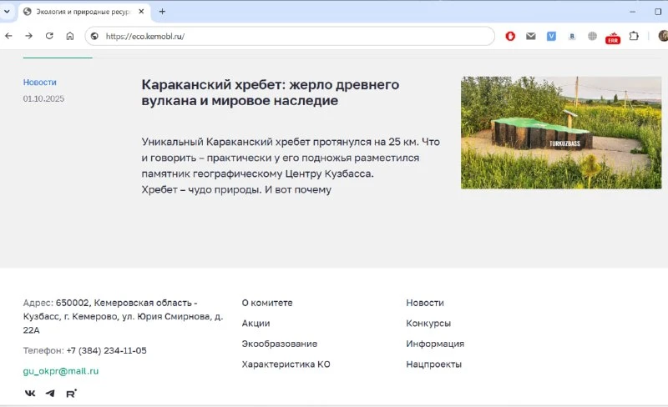Open a new tab with the plus button
The image size is (668, 407).
pyautogui.click(x=162, y=12)
